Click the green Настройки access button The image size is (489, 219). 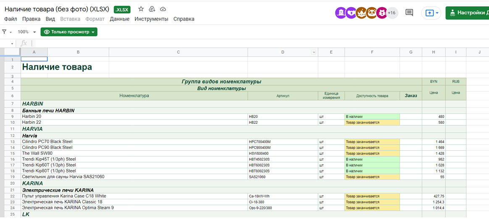(467, 13)
